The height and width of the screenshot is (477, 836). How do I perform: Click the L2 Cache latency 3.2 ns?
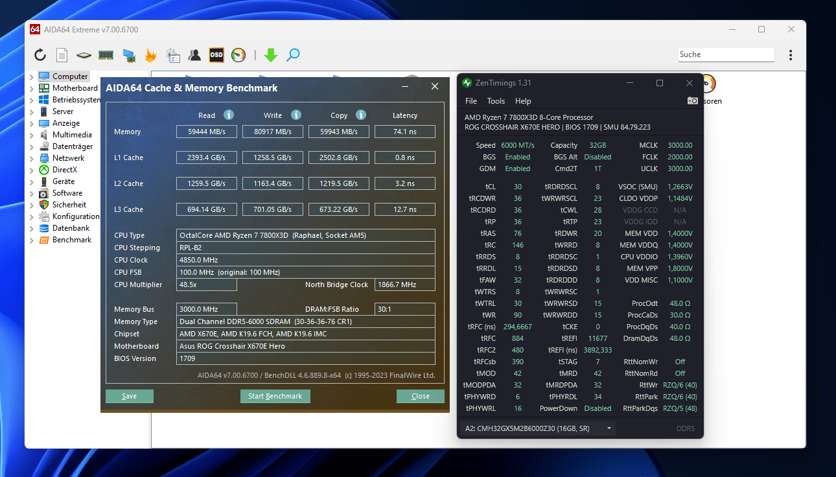tap(405, 183)
